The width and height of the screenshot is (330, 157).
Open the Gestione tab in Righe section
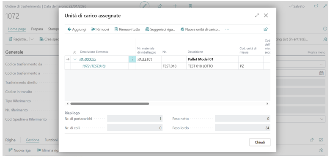click(x=33, y=140)
